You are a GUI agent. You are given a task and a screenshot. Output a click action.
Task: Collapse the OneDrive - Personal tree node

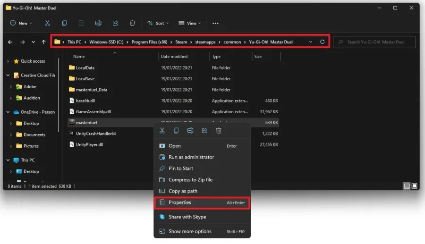(8, 112)
